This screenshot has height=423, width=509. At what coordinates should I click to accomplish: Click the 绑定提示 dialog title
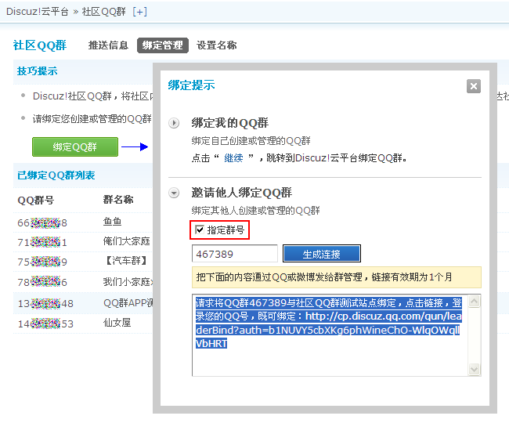pos(192,85)
